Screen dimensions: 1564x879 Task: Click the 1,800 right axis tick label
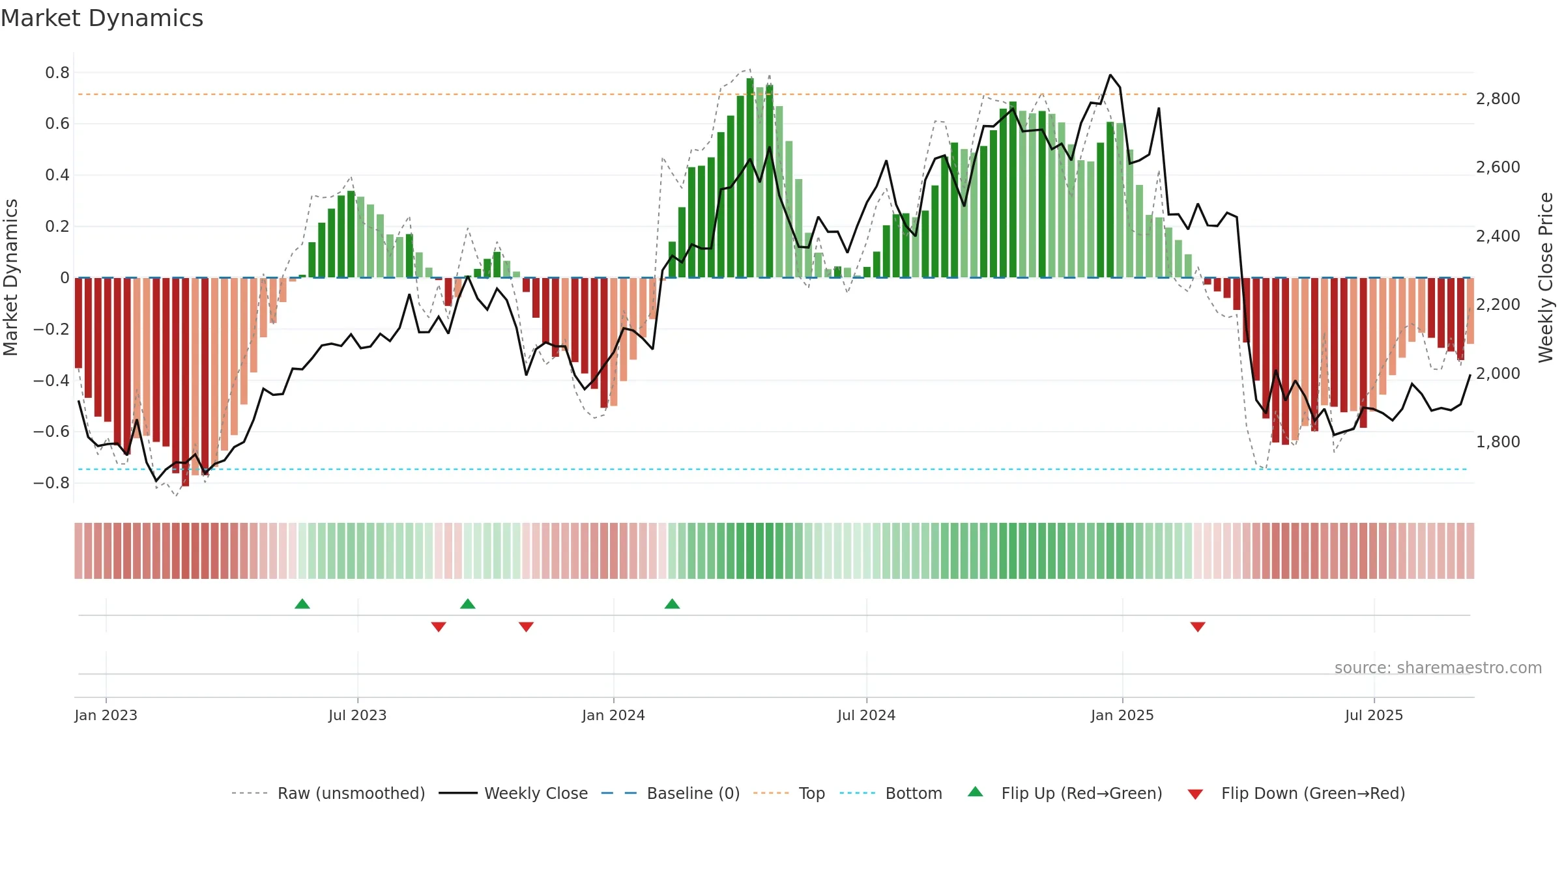pyautogui.click(x=1498, y=441)
